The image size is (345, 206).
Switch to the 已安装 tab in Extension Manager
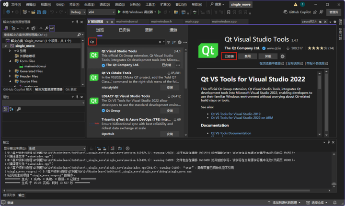tap(125, 30)
